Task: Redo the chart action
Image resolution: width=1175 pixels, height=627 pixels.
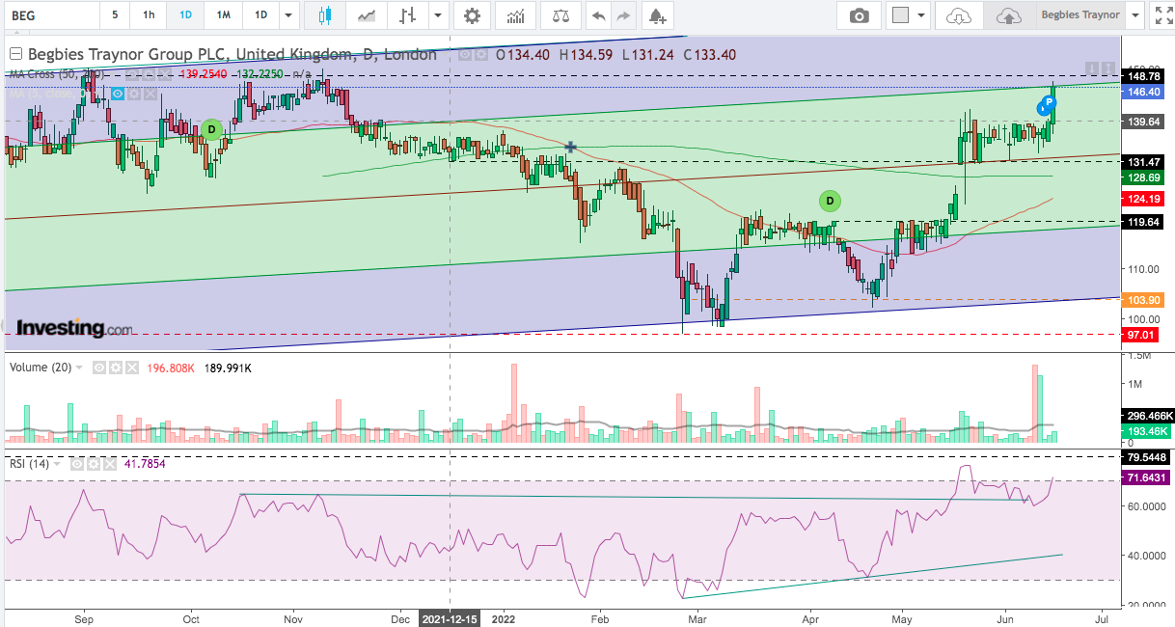Action: [x=623, y=15]
